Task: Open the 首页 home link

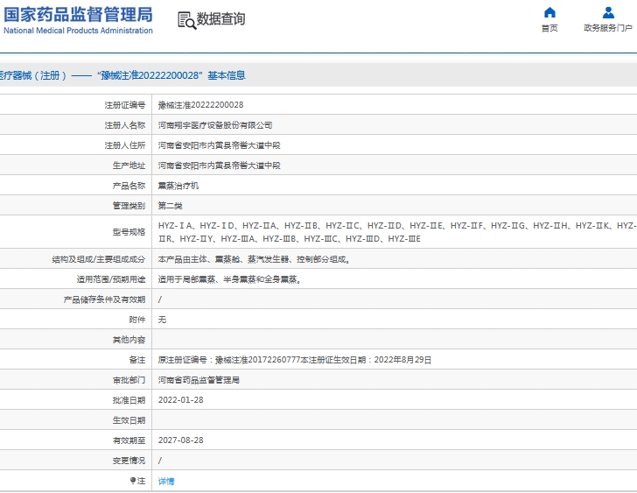Action: tap(549, 28)
